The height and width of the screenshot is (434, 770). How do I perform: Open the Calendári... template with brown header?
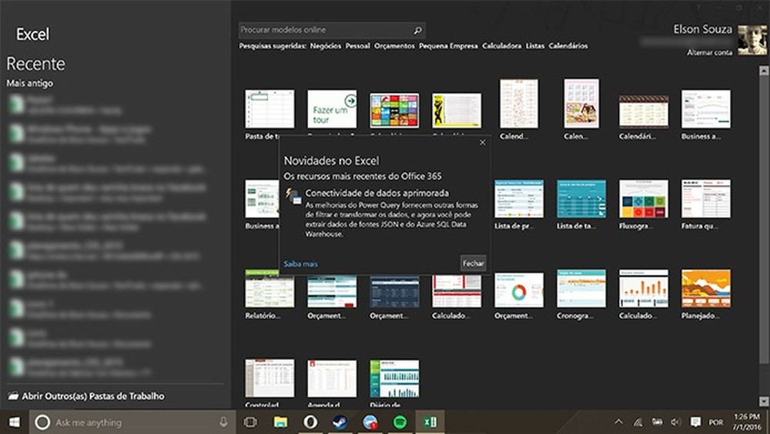coord(643,112)
